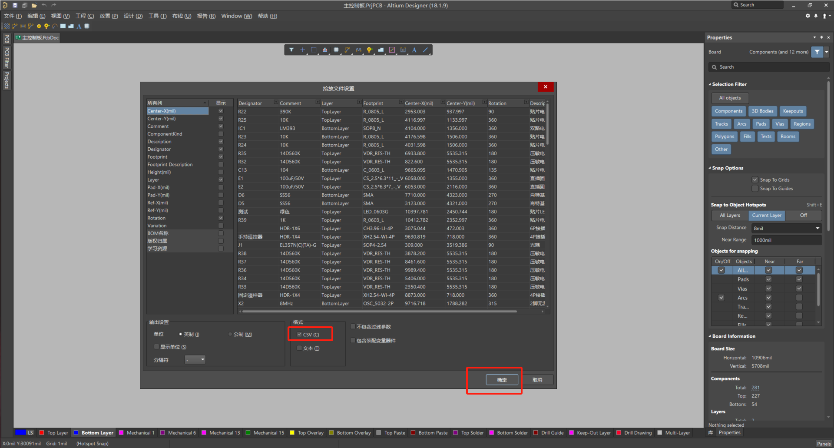Open the 设计 (D) menu
The height and width of the screenshot is (448, 834).
click(x=133, y=16)
